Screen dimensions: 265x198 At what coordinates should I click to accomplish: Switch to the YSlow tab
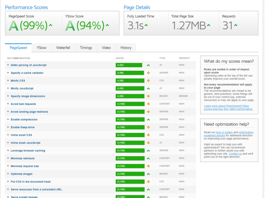pos(41,48)
